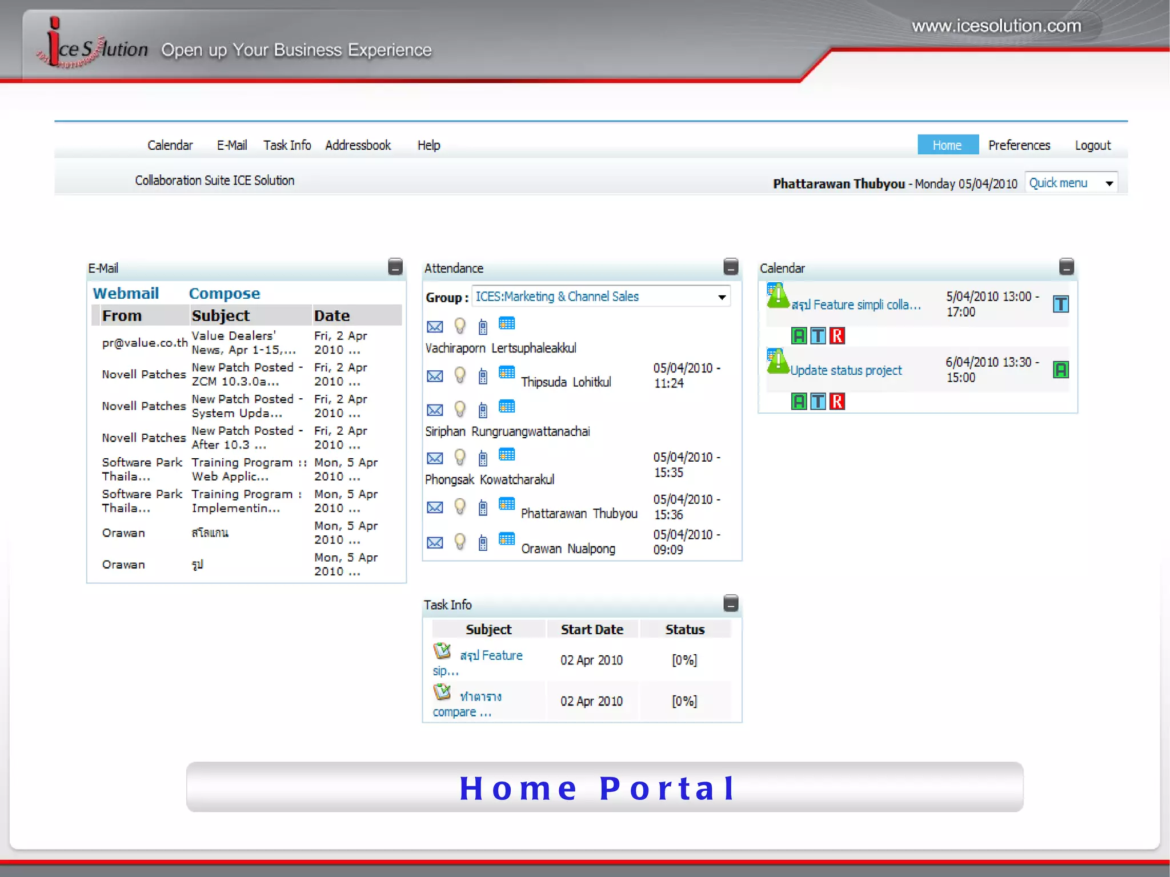Choose red R button under first calendar event
Screen dimensions: 1170x877
(837, 336)
